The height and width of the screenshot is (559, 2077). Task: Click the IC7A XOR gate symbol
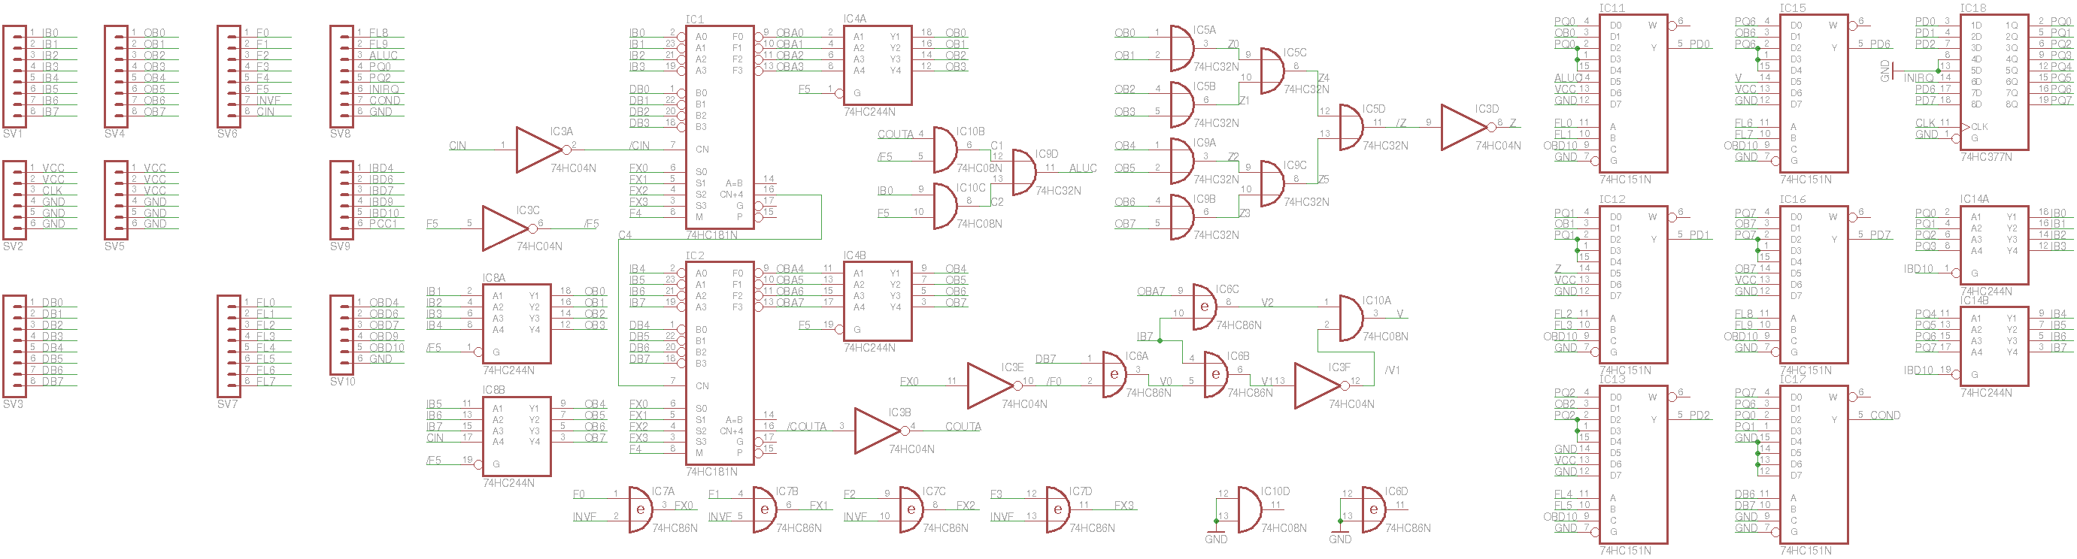click(x=640, y=510)
